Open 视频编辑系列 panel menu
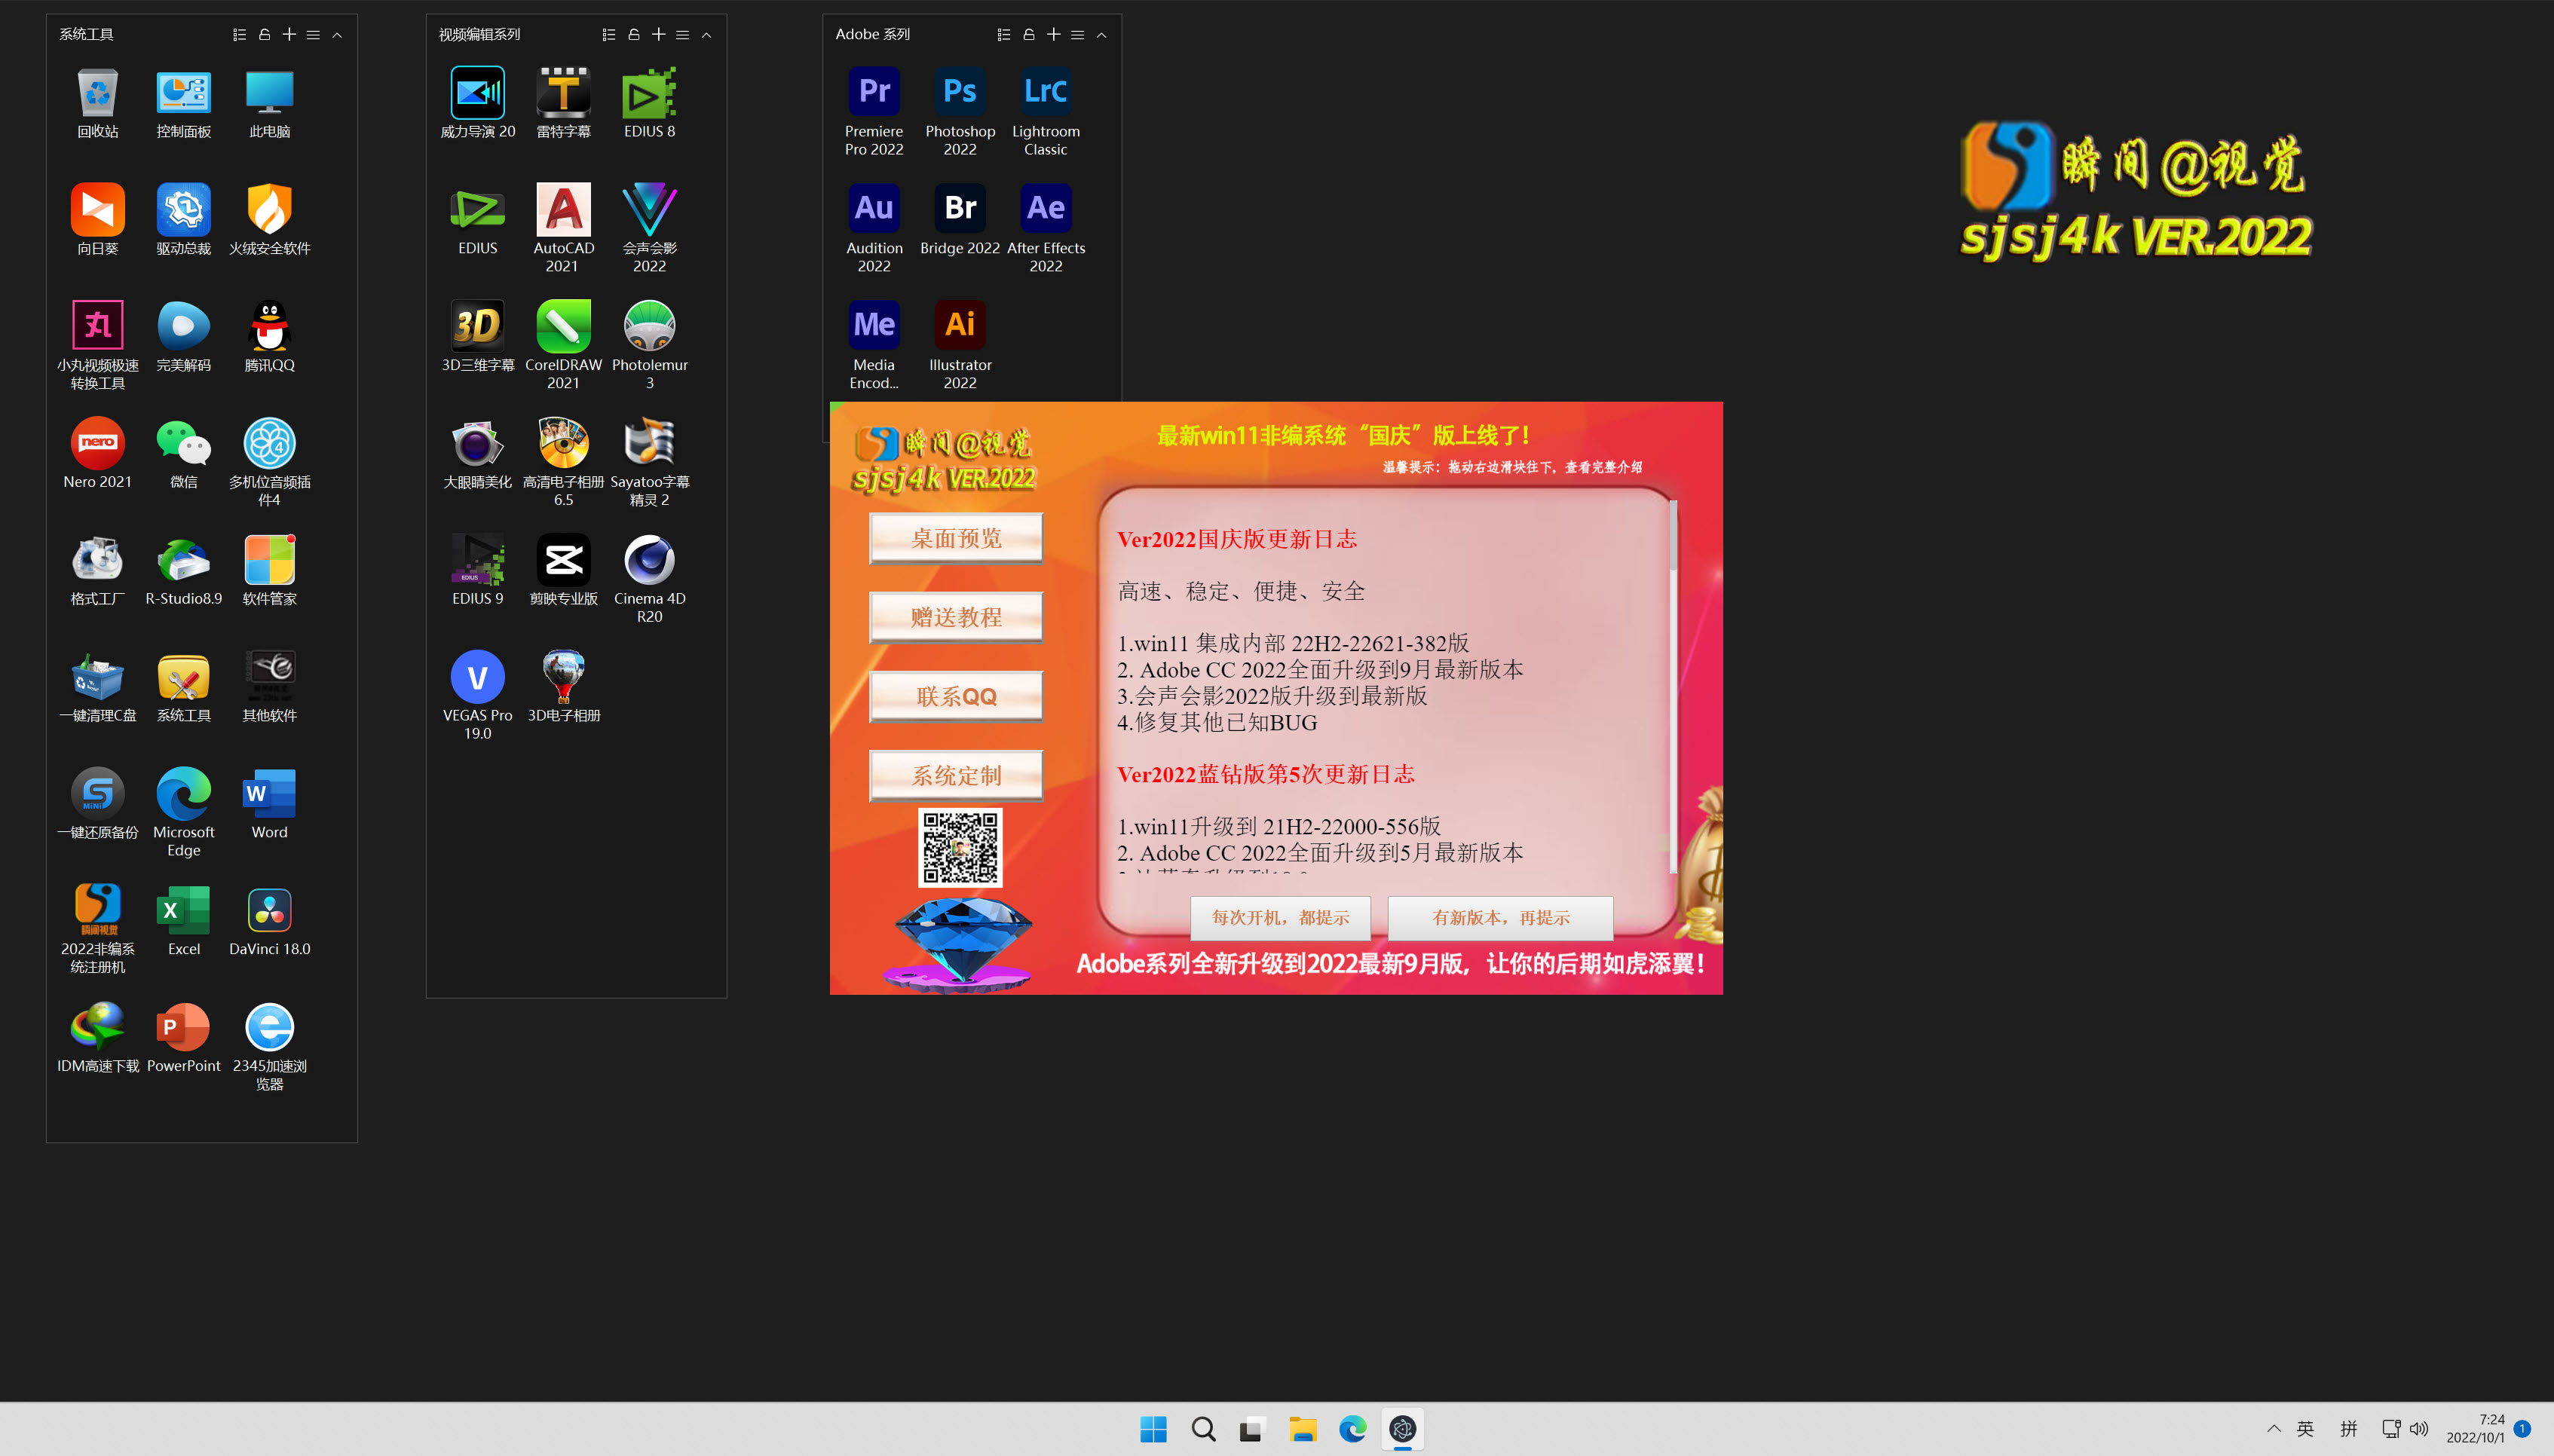Viewport: 2554px width, 1456px height. coord(682,34)
